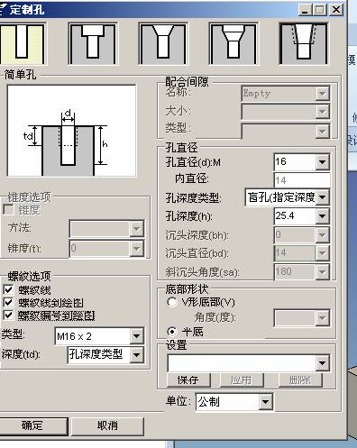This screenshot has height=448, width=357.
Task: Select the counterdrill hole type icon
Action: [x=233, y=44]
